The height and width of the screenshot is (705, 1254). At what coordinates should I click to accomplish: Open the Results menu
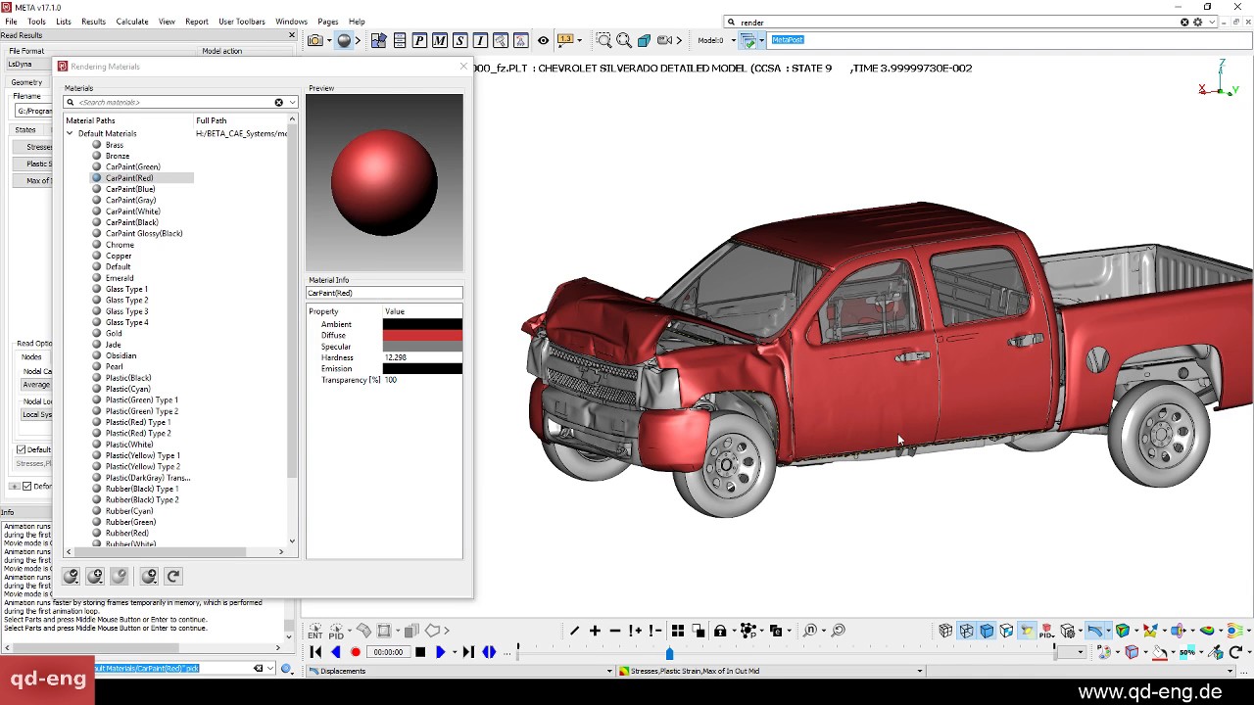pos(93,22)
